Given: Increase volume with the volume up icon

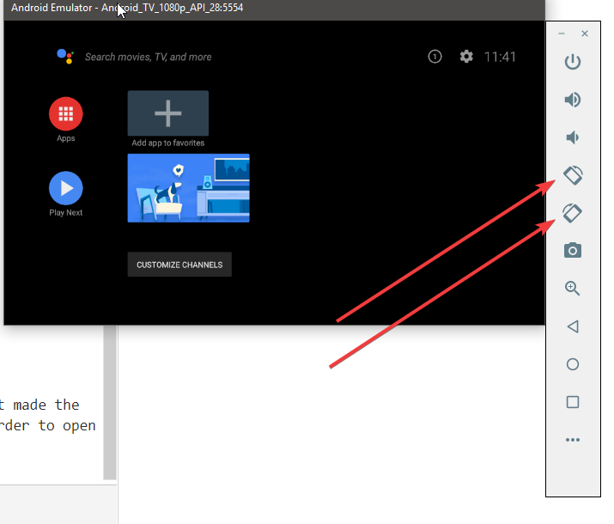Looking at the screenshot, I should tap(573, 100).
